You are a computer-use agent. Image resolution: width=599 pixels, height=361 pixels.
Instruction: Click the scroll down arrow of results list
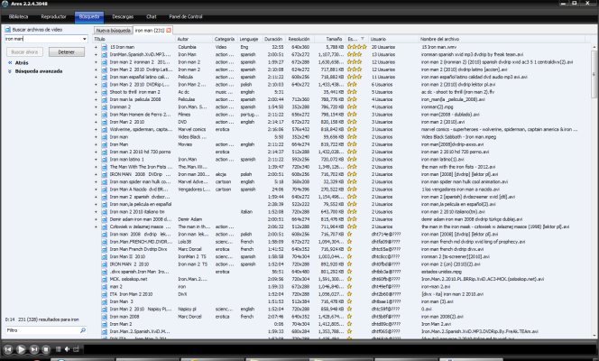coord(594,336)
